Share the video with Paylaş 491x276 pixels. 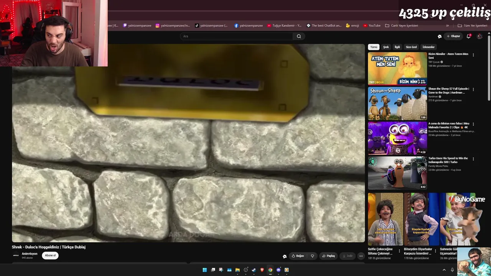[x=328, y=256]
